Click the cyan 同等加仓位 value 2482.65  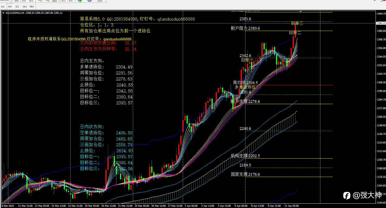tap(124, 139)
